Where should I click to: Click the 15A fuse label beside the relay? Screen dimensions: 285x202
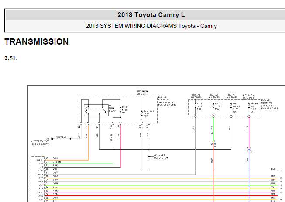coord(124,110)
